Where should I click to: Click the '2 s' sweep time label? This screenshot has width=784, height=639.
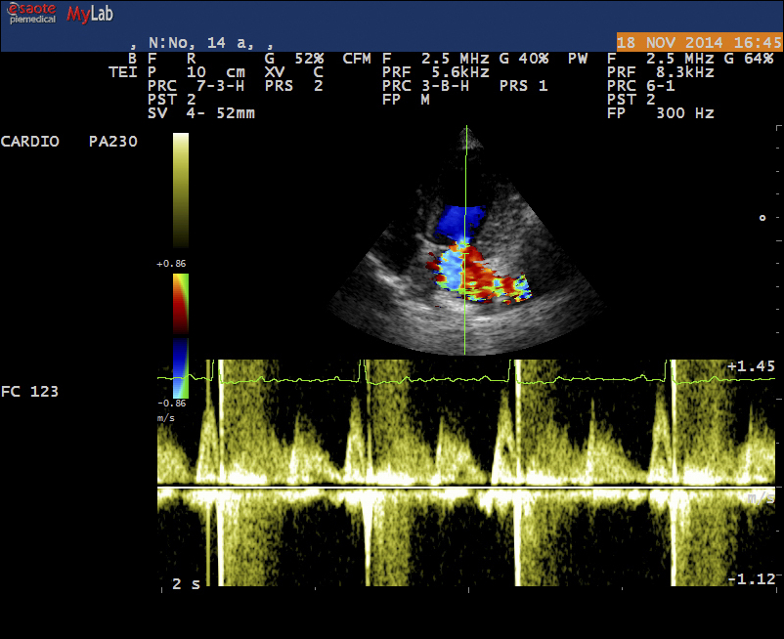[186, 583]
